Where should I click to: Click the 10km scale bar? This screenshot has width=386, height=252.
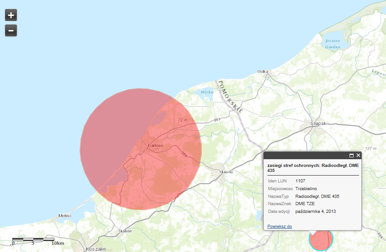click(33, 239)
